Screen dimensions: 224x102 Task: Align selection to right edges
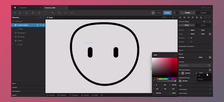pos(188,17)
